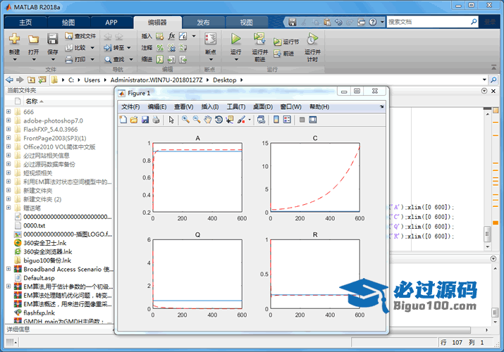Image resolution: width=504 pixels, height=352 pixels.
Task: Choose the Rotate 3D tool
Action: click(219, 120)
